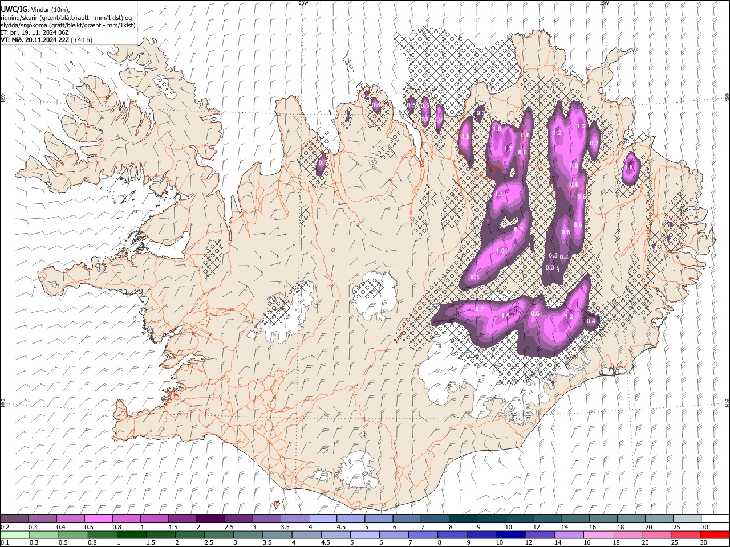Pick the lavender 4 swatch in top legend row
Image resolution: width=730 pixels, height=547 pixels.
pyautogui.click(x=323, y=519)
